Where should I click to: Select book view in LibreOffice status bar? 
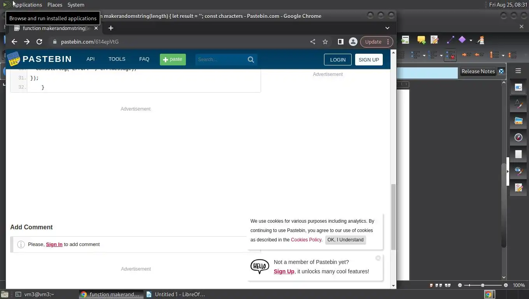point(448,285)
